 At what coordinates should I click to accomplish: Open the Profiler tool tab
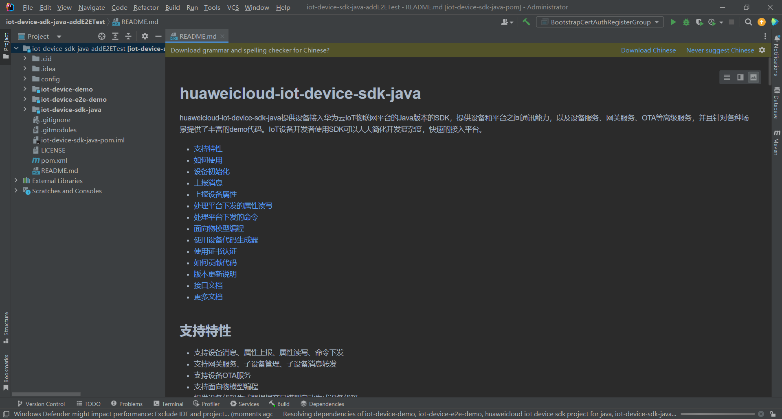click(206, 404)
